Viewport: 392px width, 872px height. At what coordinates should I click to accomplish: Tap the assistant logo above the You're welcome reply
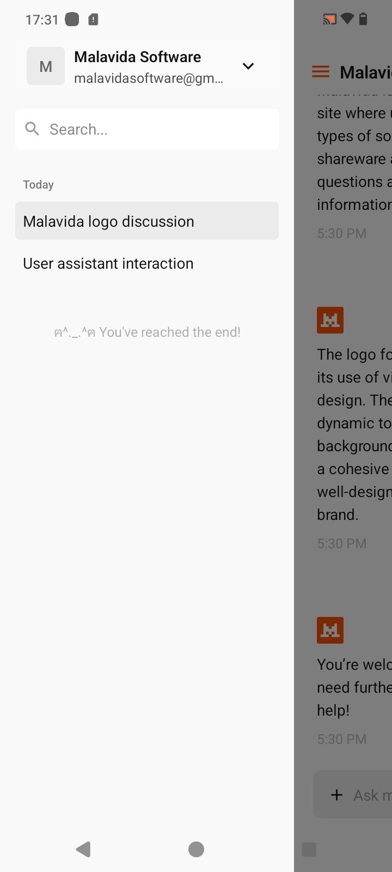330,630
